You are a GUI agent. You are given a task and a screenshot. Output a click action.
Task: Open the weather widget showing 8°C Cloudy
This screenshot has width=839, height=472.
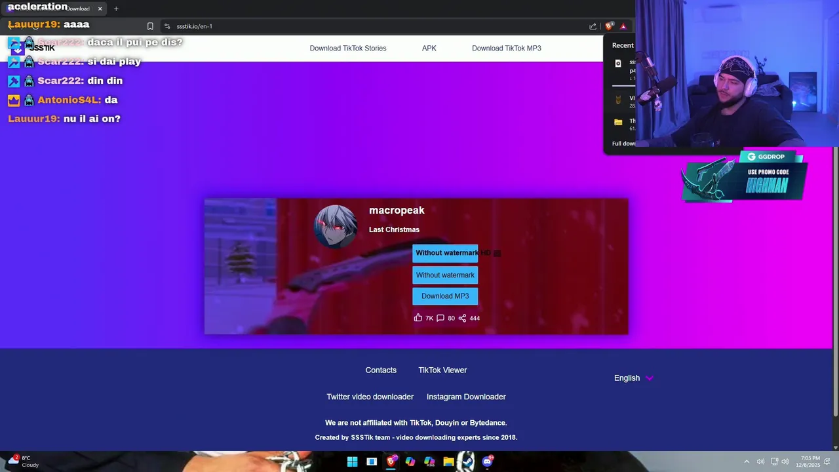tap(23, 462)
